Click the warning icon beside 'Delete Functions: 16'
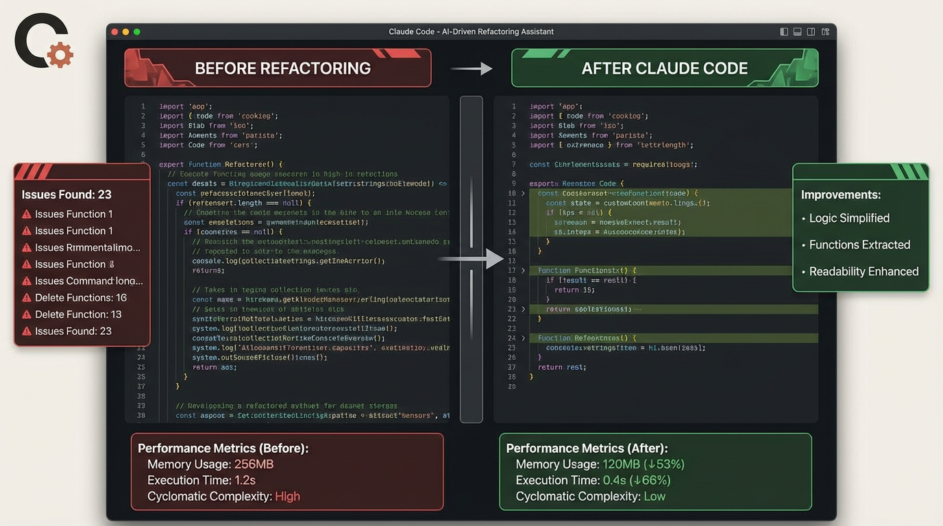 [27, 297]
